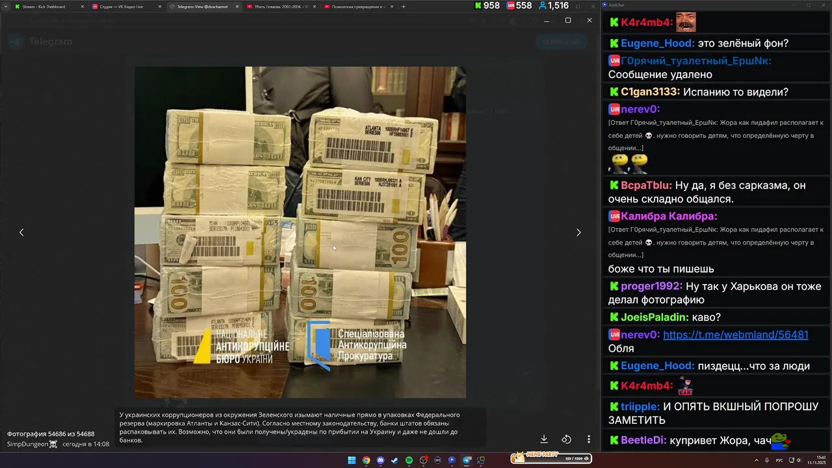Open volume control in system tray
The height and width of the screenshot is (468, 832).
pos(799,460)
